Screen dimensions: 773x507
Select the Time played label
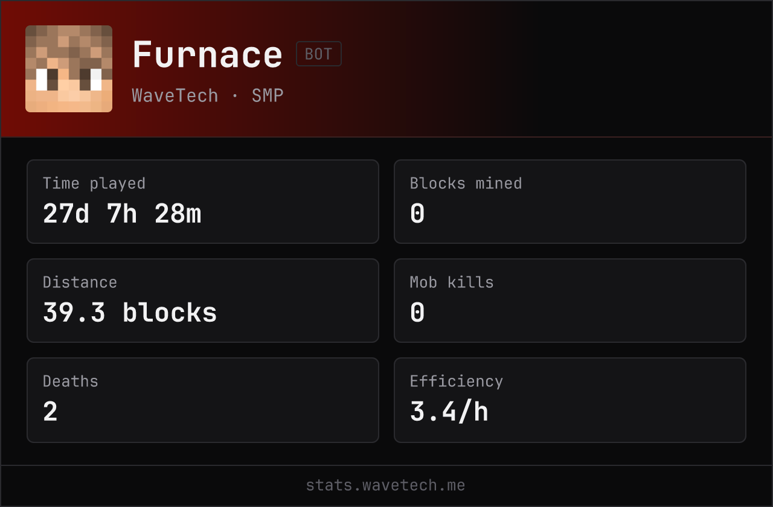click(94, 183)
